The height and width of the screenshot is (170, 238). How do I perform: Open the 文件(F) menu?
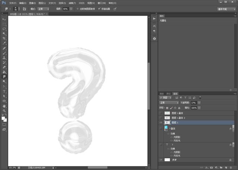coord(13,3)
